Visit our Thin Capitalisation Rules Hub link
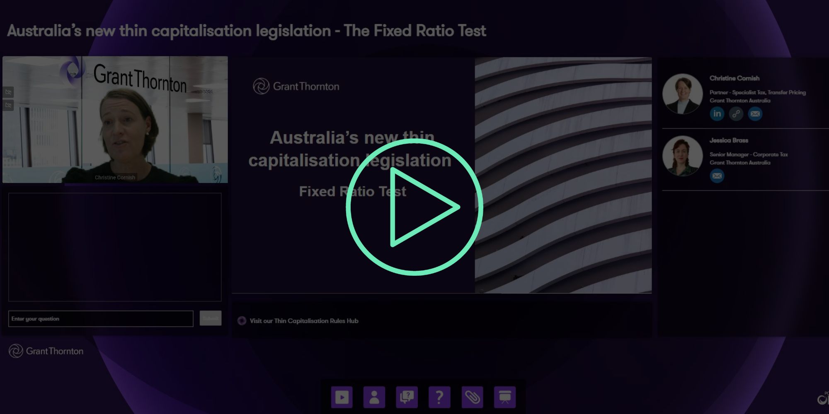This screenshot has height=414, width=829. [304, 321]
